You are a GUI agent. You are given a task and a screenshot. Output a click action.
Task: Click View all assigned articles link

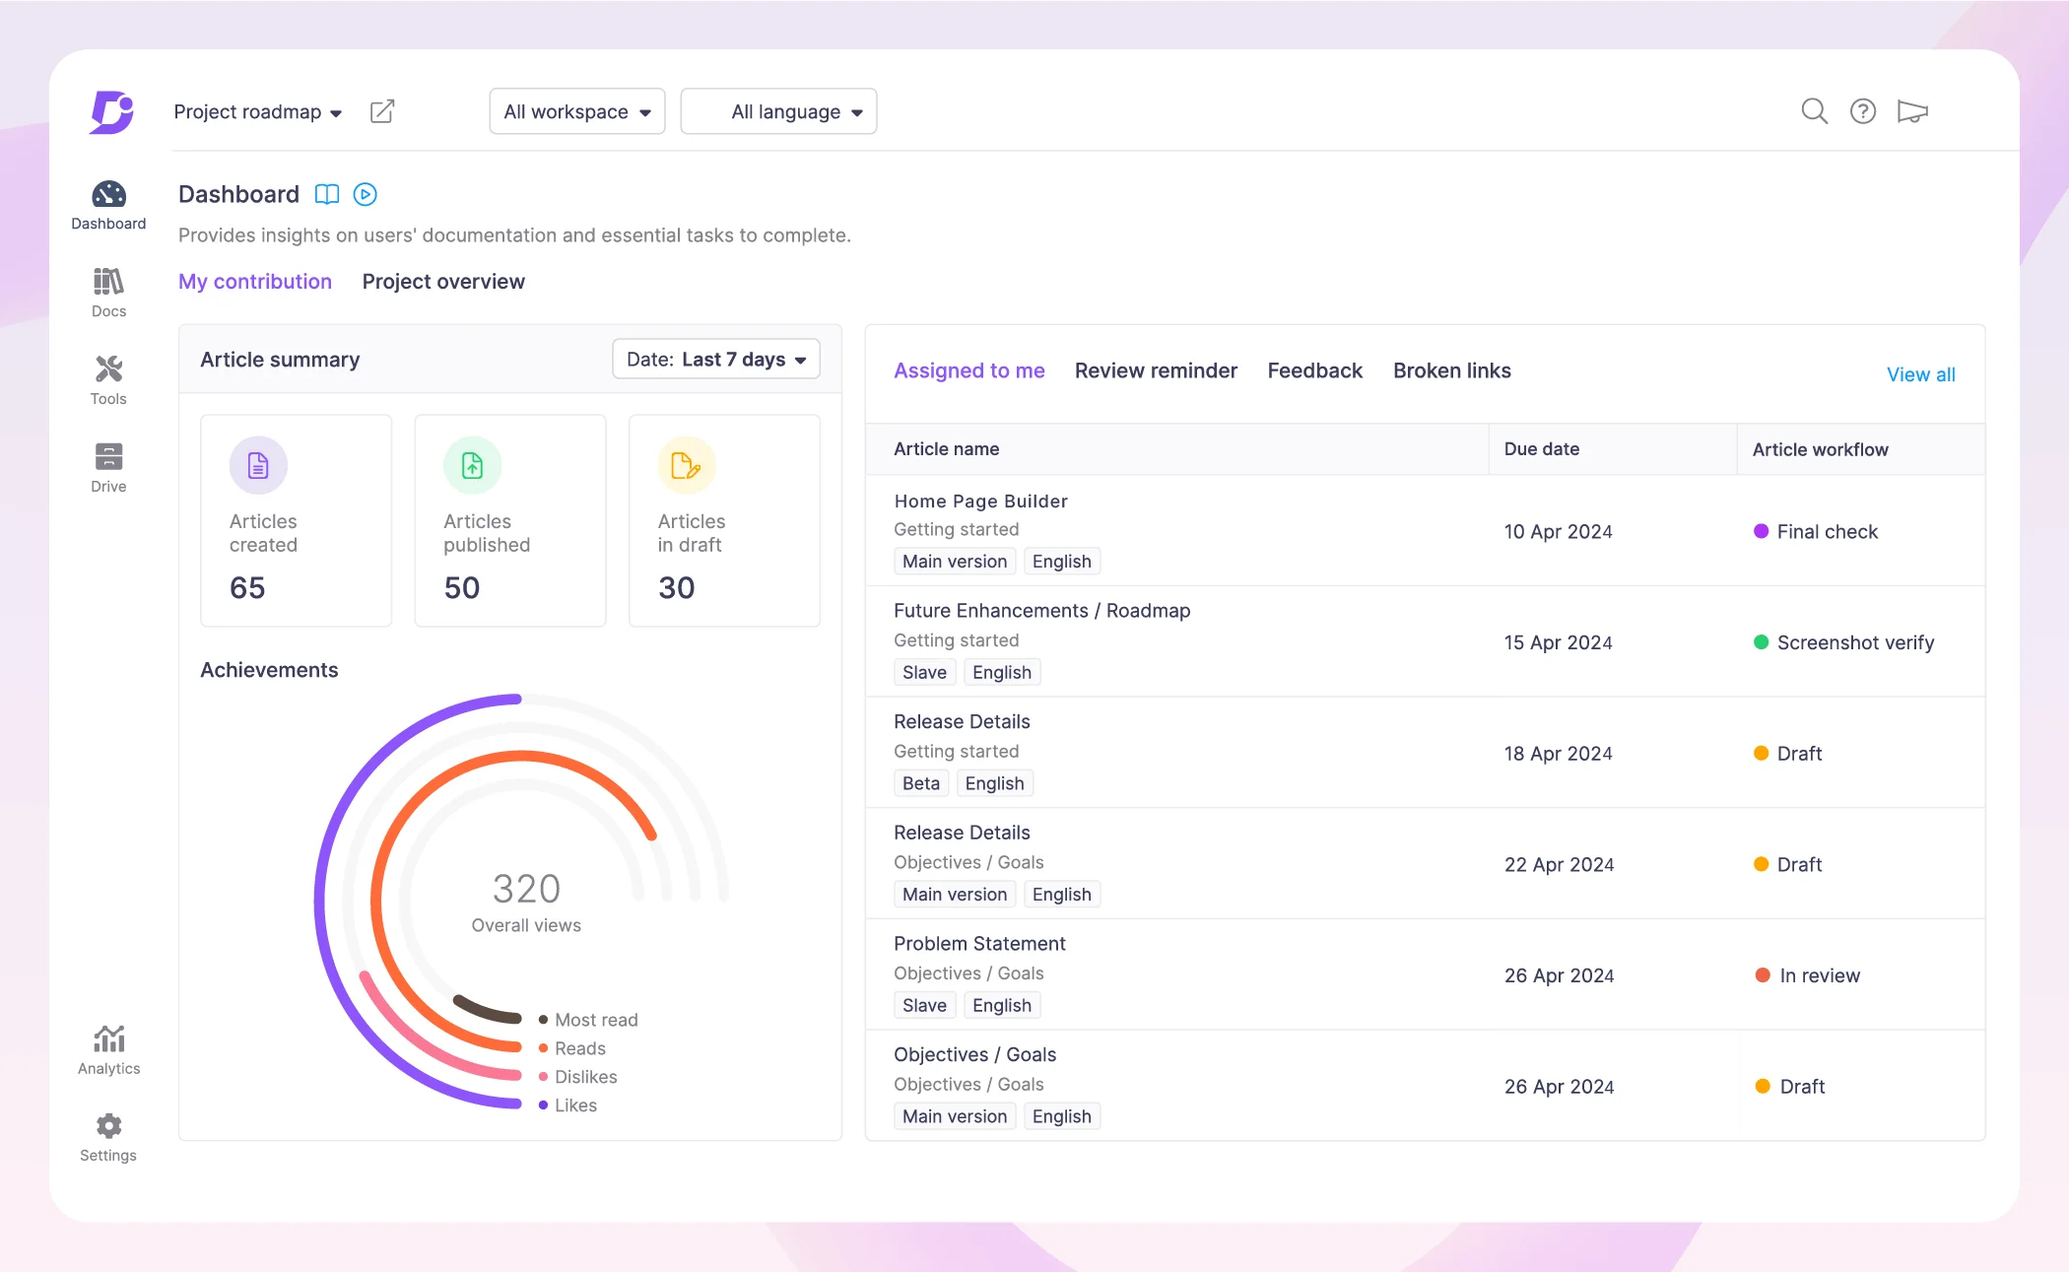[1921, 372]
